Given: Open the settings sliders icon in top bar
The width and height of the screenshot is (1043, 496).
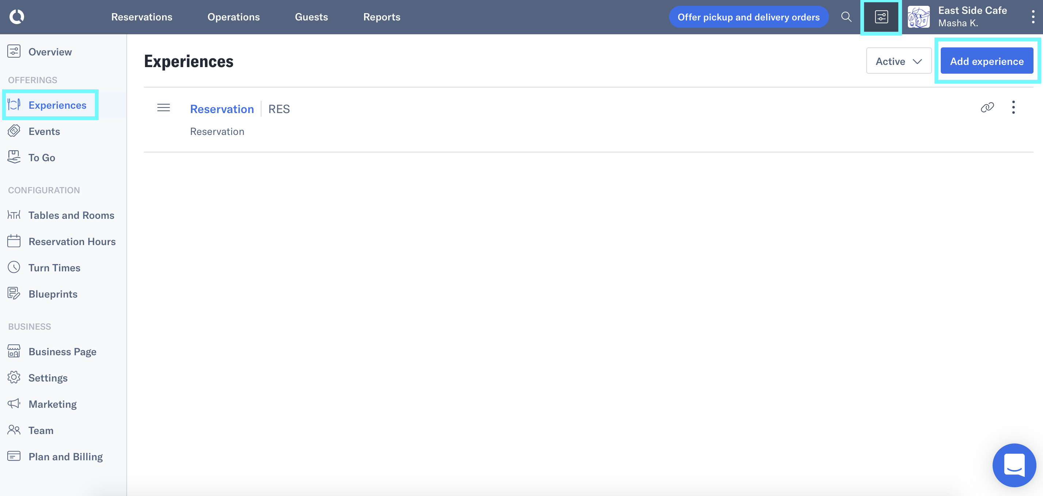Looking at the screenshot, I should pos(881,17).
